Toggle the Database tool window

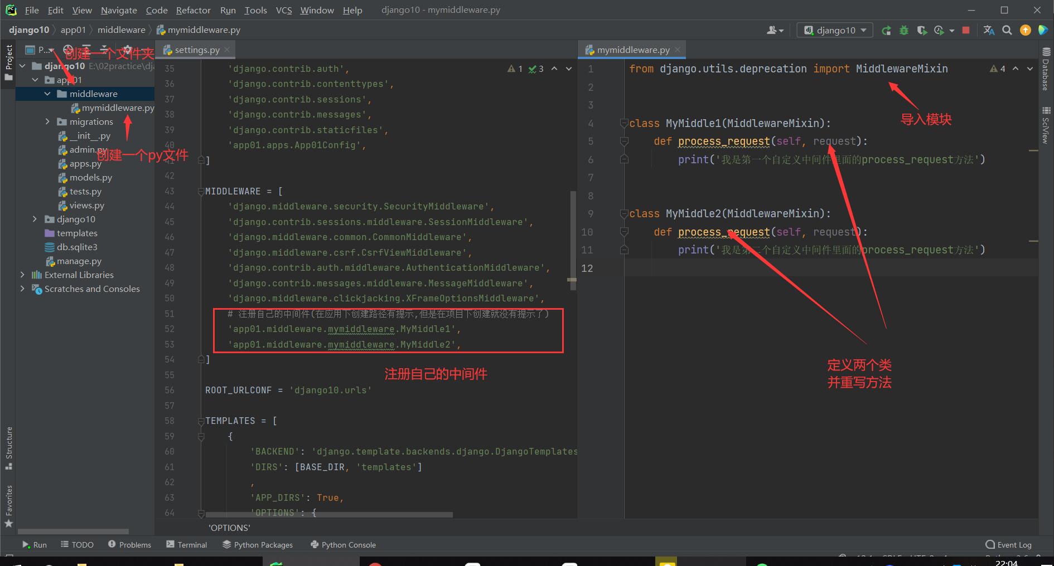pos(1046,69)
